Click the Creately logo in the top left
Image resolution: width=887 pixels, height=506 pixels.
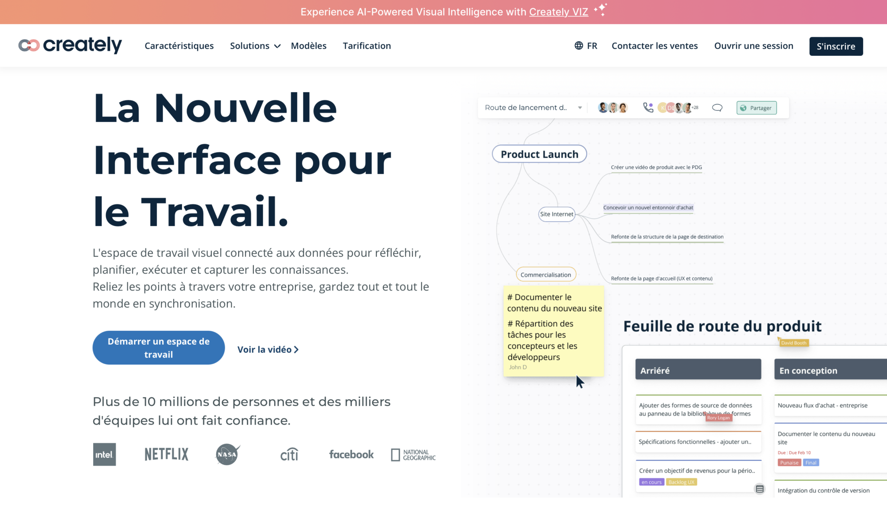69,45
